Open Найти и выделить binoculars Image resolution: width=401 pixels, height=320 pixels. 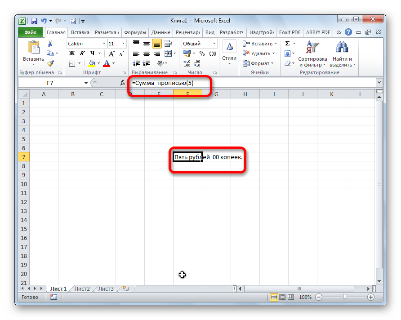342,54
